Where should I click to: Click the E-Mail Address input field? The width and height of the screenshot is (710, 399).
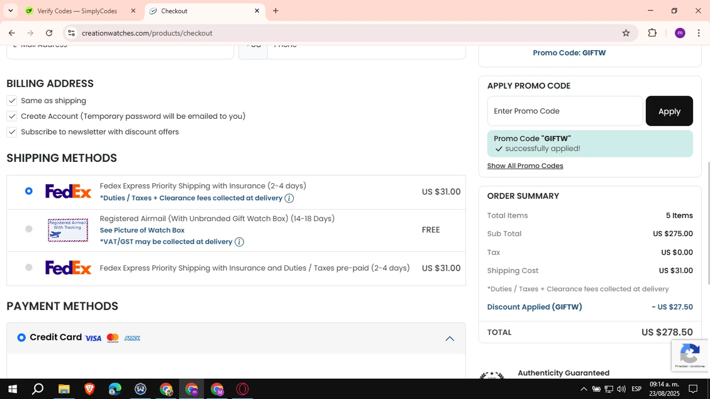click(120, 51)
